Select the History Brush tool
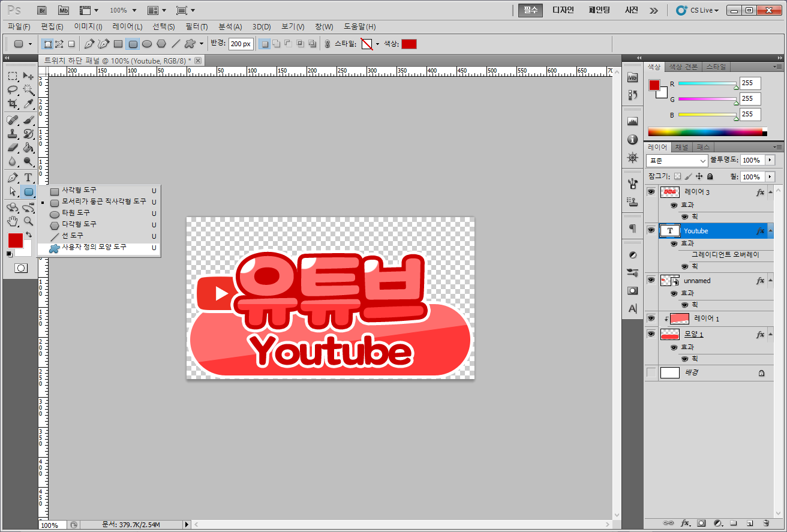The width and height of the screenshot is (787, 532). coord(28,134)
